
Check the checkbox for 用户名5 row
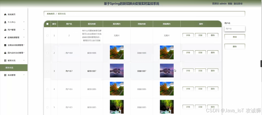click(x=47, y=107)
